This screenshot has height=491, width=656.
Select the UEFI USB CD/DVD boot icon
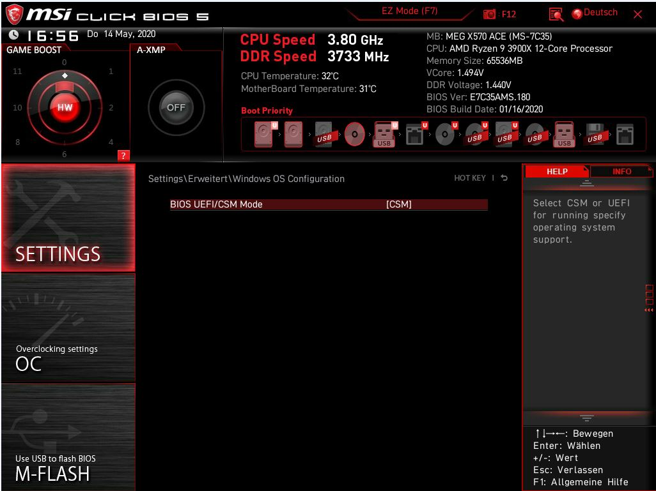coord(476,134)
